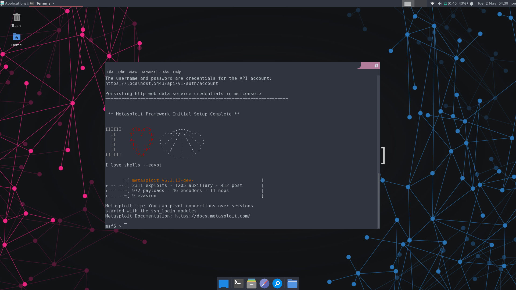Open the Terminal menu

click(x=149, y=72)
